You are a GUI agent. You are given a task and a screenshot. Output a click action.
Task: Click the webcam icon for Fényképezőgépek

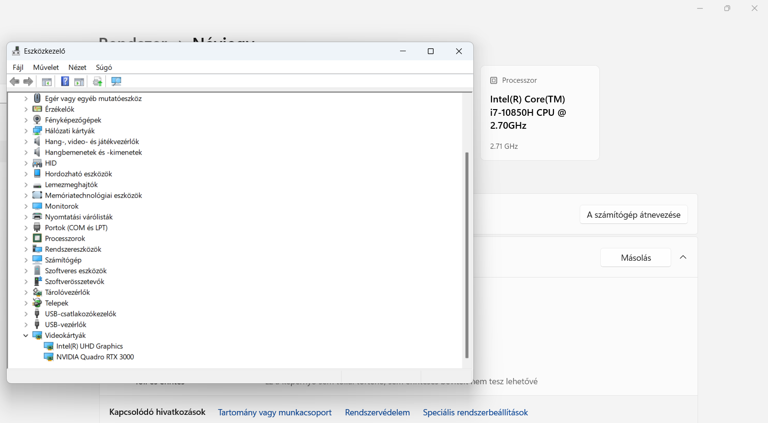point(37,120)
